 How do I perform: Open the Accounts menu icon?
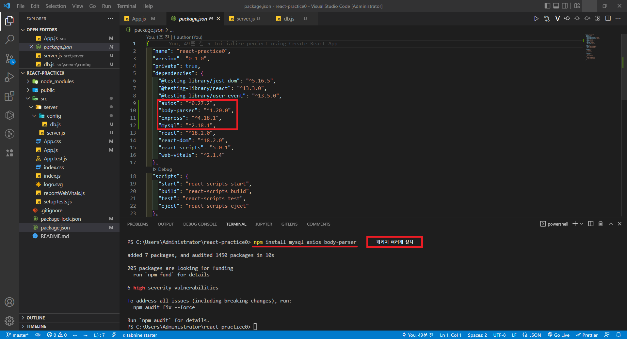pos(9,302)
